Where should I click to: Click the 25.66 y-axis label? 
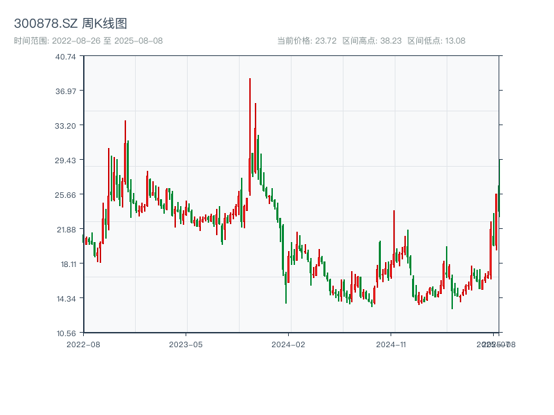[x=65, y=195]
